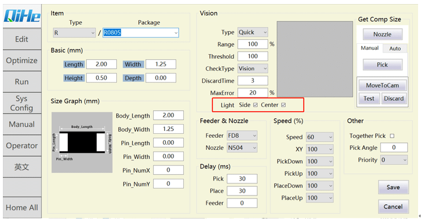Viewport: 421px width, 222px height.
Task: Open the Feeder FD8 dropdown
Action: pos(242,136)
